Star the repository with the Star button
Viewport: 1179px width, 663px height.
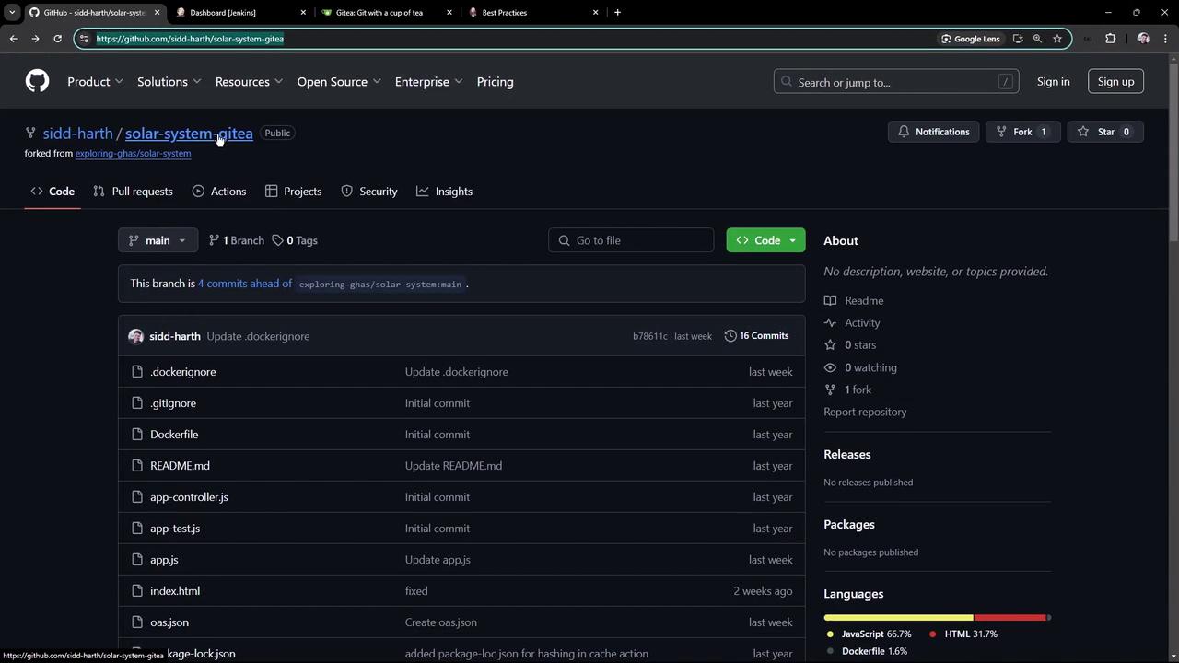[1105, 132]
